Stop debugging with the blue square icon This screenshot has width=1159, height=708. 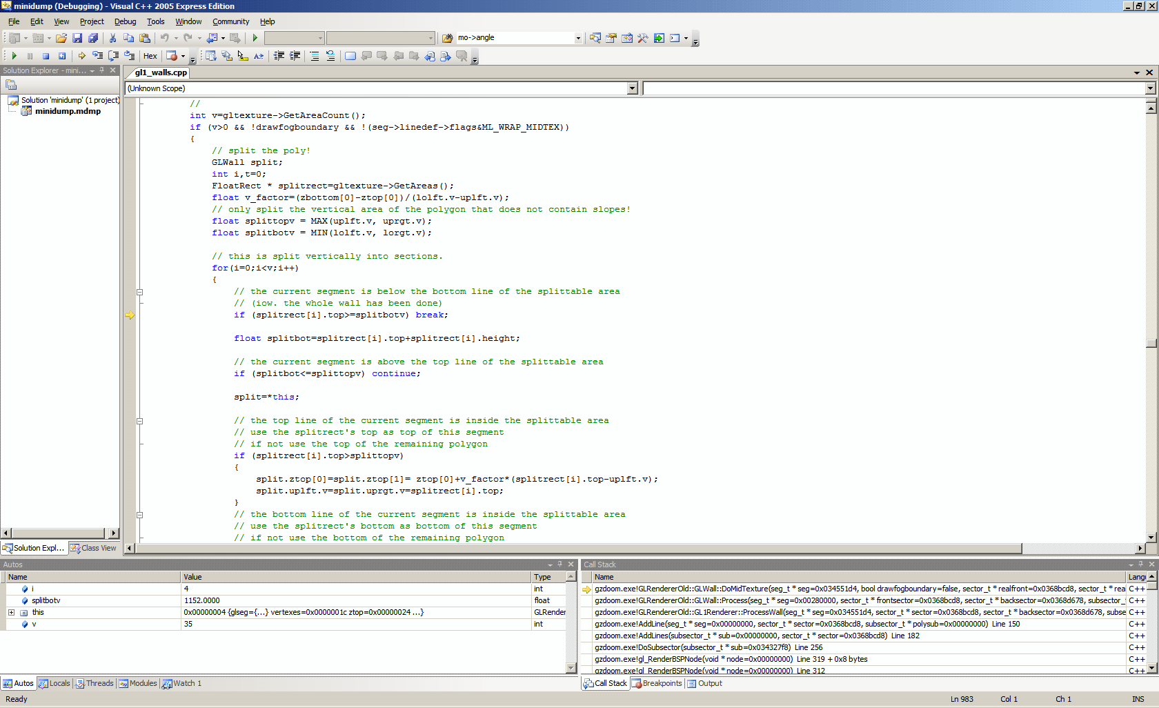(x=46, y=56)
